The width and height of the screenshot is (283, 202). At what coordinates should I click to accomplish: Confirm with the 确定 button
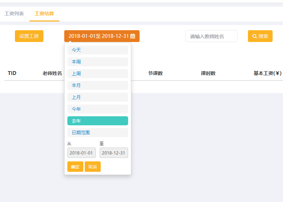point(75,167)
